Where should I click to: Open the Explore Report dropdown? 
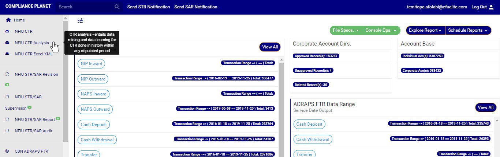(x=425, y=30)
